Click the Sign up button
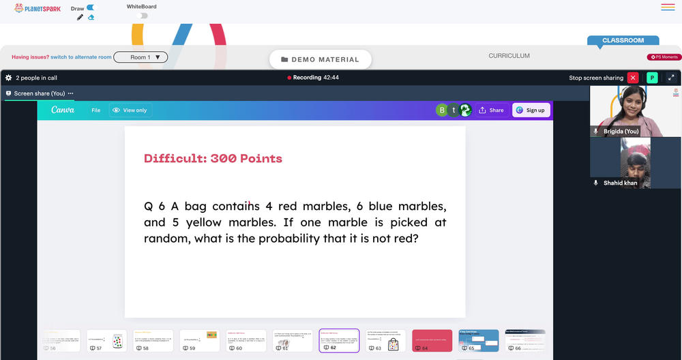Image resolution: width=682 pixels, height=360 pixels. click(x=531, y=110)
